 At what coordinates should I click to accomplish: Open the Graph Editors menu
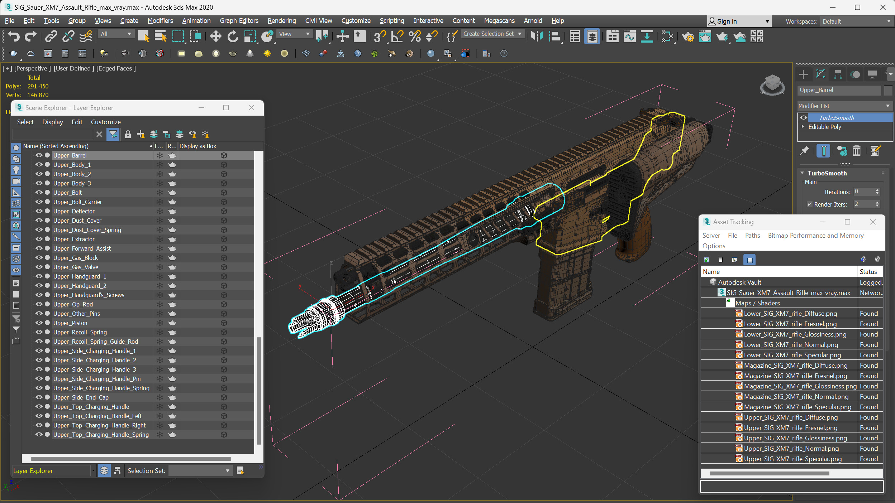click(x=239, y=21)
